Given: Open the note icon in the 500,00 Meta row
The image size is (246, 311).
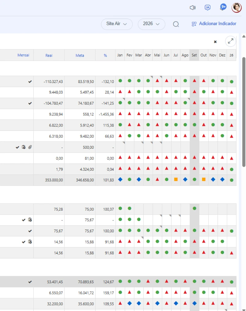Looking at the screenshot, I should coord(24,147).
